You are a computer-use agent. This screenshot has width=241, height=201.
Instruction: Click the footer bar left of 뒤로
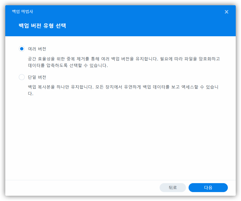click(79, 188)
